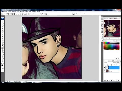This screenshot has width=122, height=91.
Task: Pick the red swatch in the Muestras panel
Action: click(104, 43)
